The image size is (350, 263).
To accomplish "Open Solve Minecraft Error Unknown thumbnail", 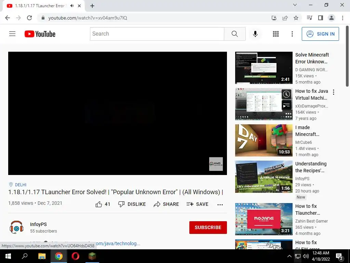I will [264, 68].
